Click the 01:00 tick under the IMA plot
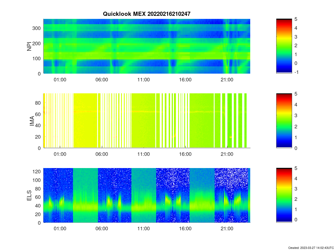The image size is (334, 250). 60,154
